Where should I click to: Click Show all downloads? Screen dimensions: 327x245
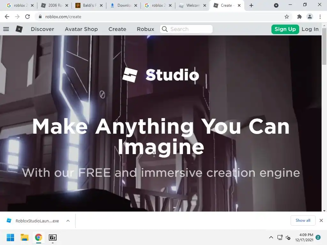tap(303, 220)
